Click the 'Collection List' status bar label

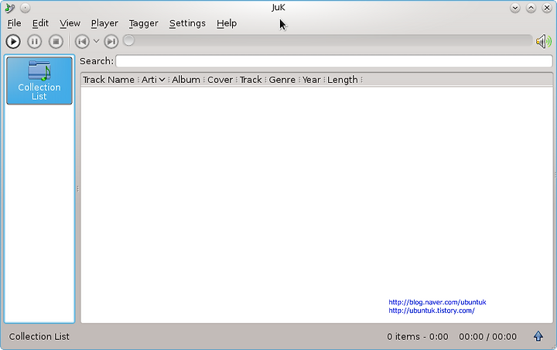click(39, 337)
